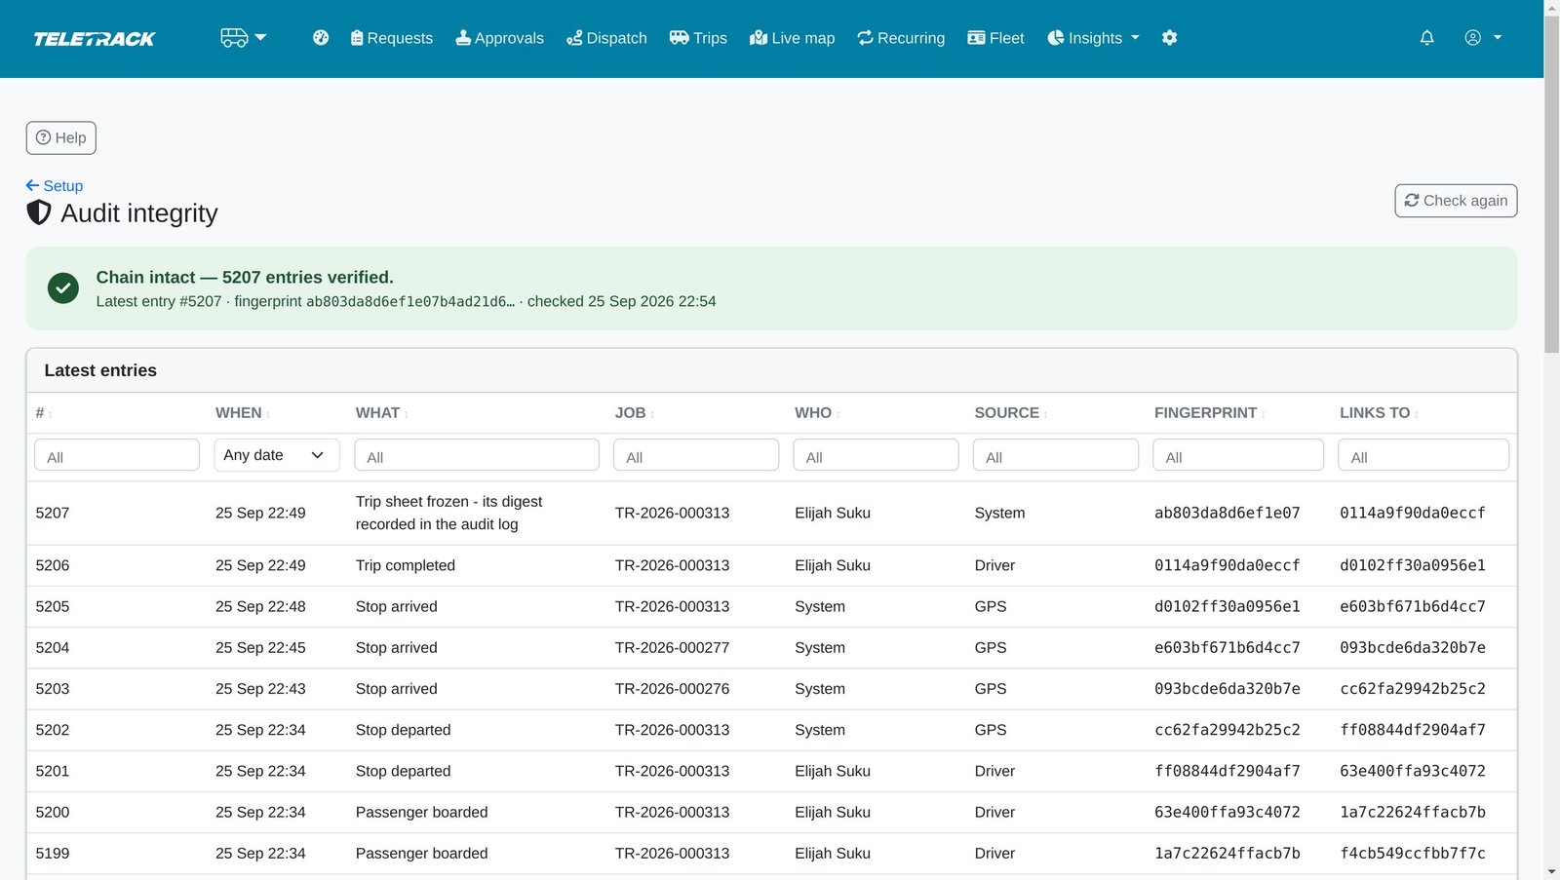Sort table by FINGERPRINT column
Image resolution: width=1560 pixels, height=880 pixels.
pyautogui.click(x=1210, y=413)
